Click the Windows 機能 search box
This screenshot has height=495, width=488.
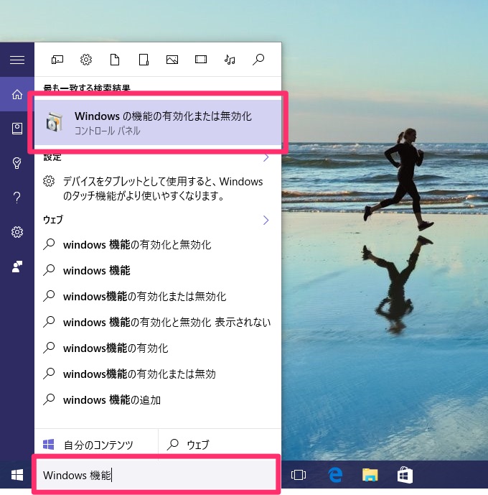(156, 475)
